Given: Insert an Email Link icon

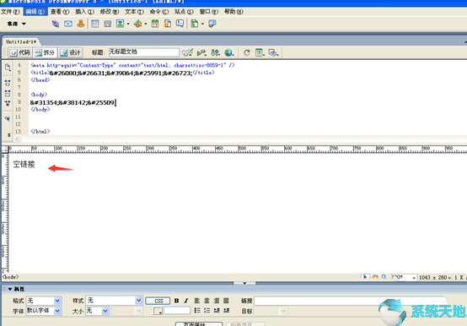Looking at the screenshot, I should 68,24.
